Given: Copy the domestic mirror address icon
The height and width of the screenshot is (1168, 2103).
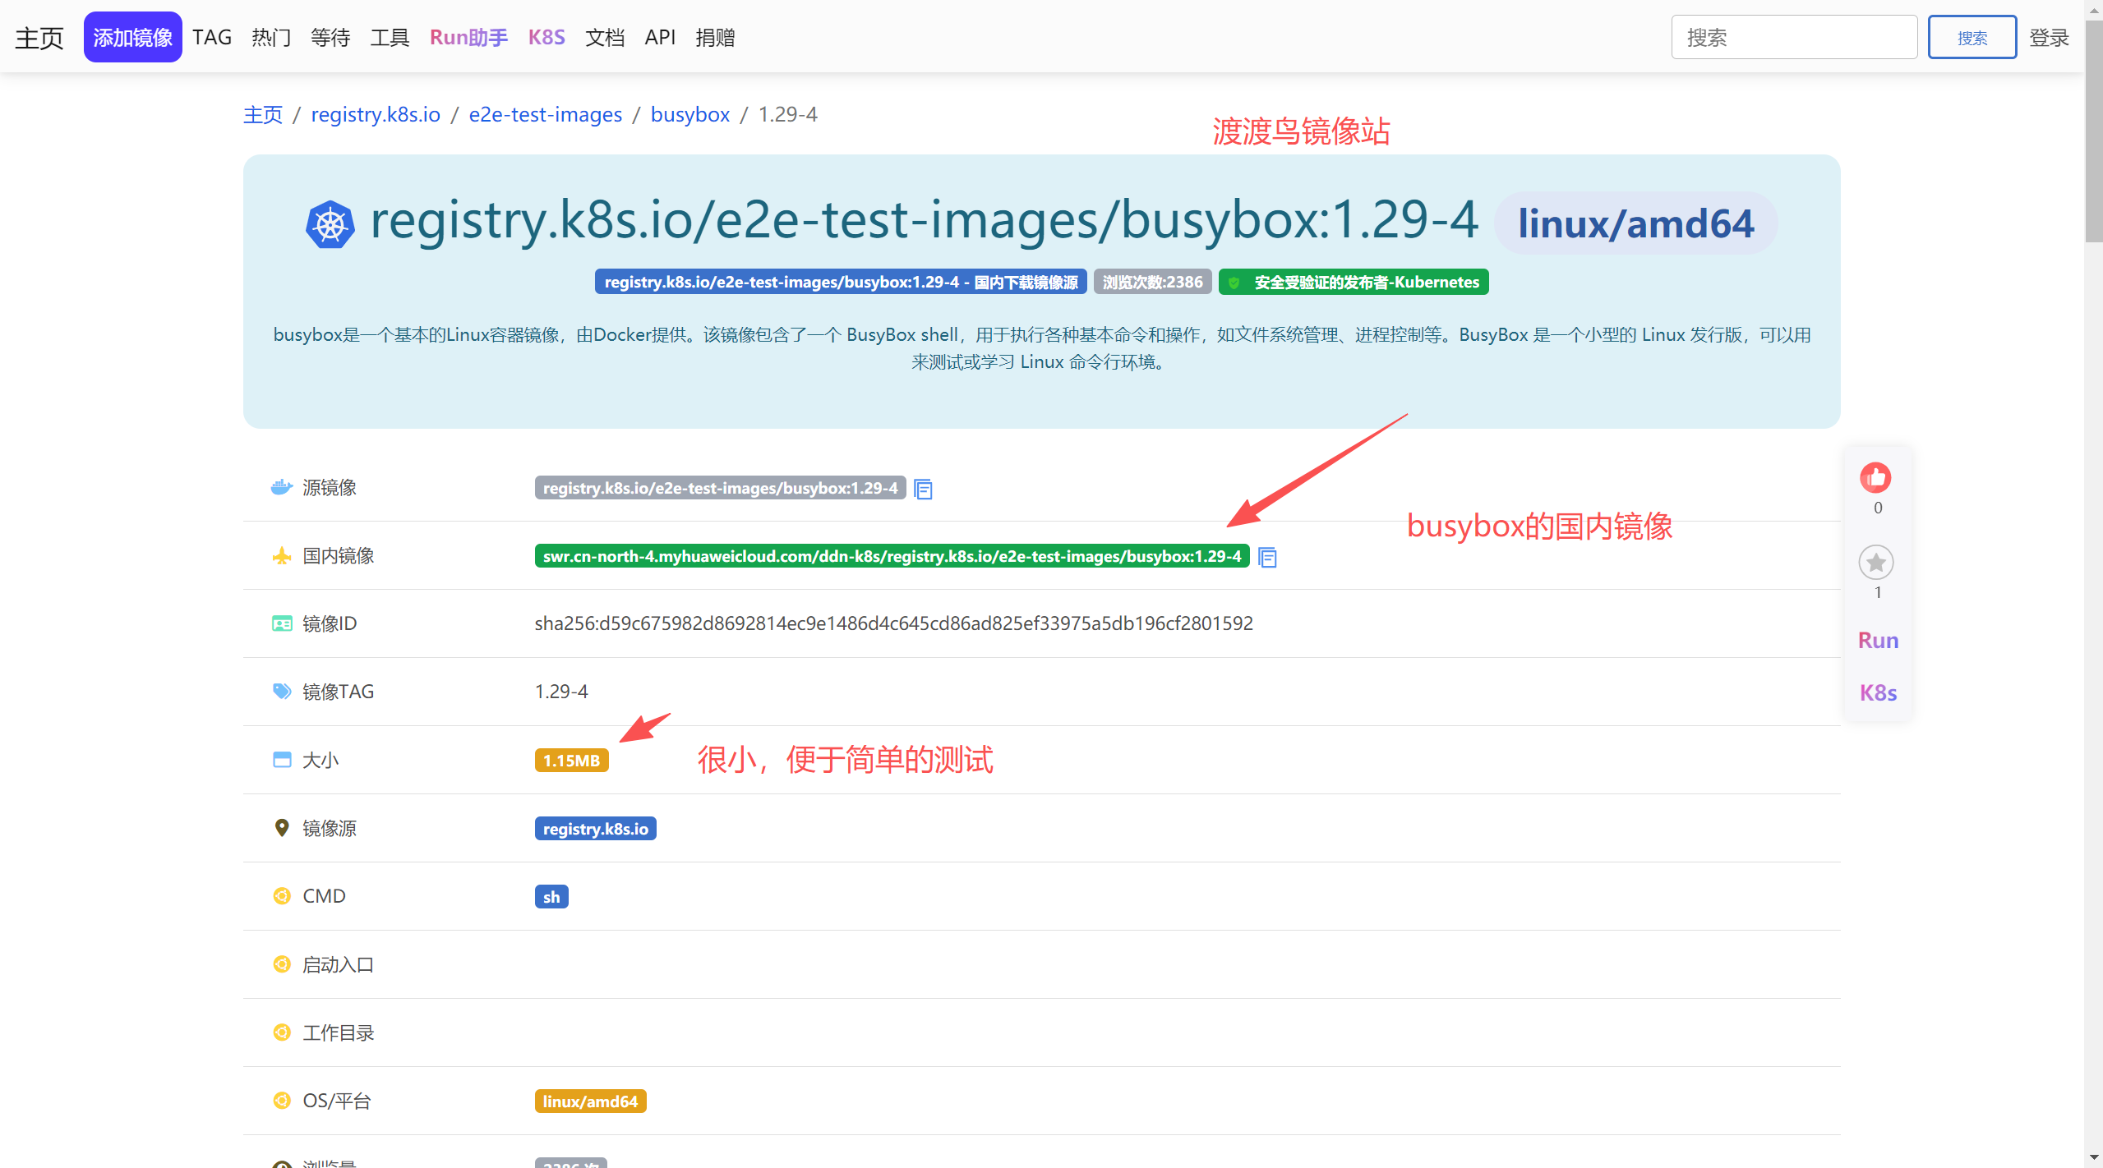Looking at the screenshot, I should pos(1267,558).
